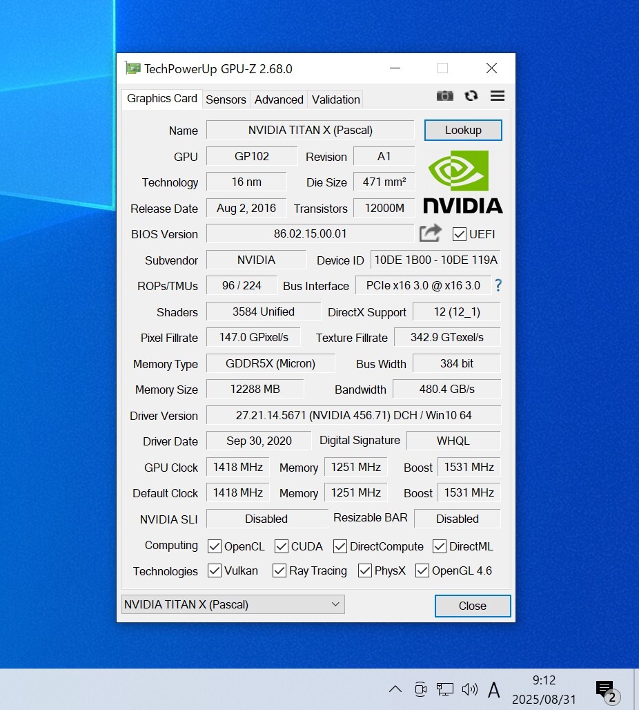Screen dimensions: 639x710
Task: Click the screenshot camera icon
Action: point(445,96)
